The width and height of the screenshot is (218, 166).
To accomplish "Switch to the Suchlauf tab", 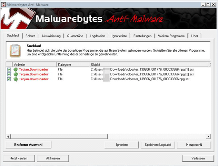I will (13, 35).
